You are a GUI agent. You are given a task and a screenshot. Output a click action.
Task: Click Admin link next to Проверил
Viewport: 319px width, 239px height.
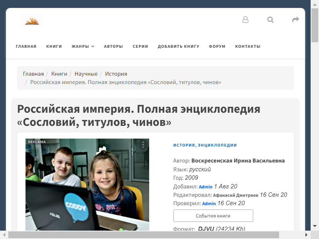tap(209, 204)
